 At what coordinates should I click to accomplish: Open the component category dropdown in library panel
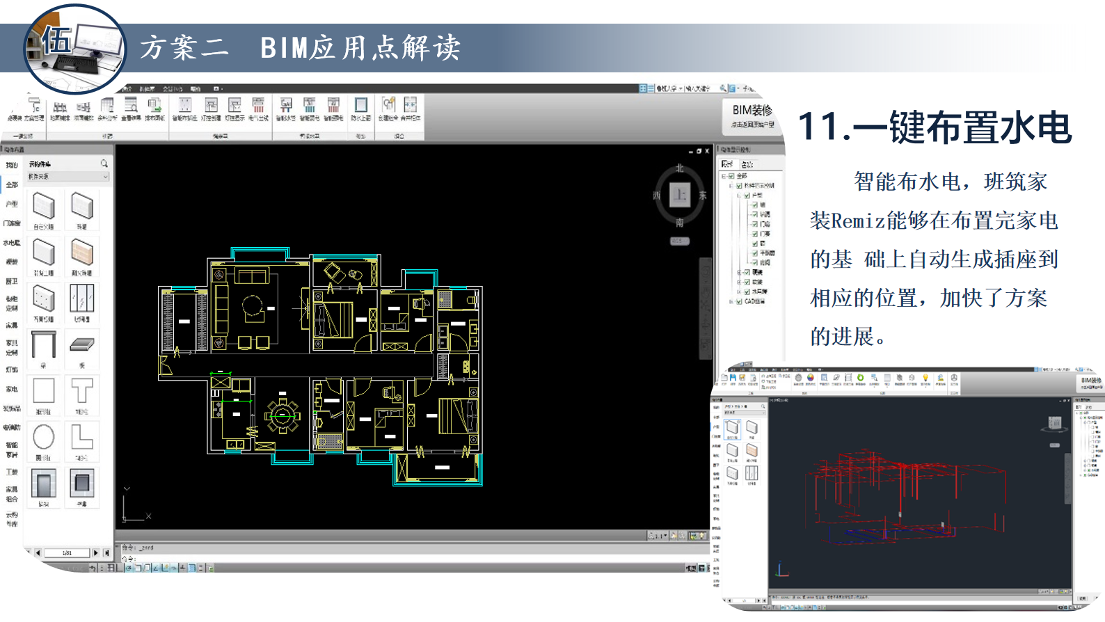[68, 177]
